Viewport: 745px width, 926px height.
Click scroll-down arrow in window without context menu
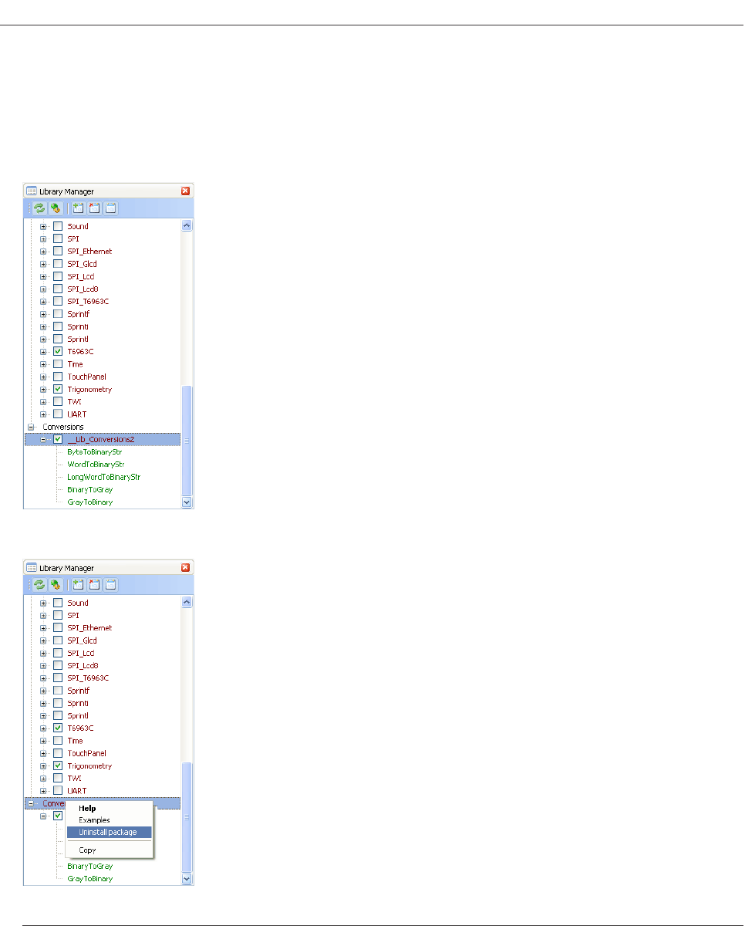pyautogui.click(x=186, y=502)
